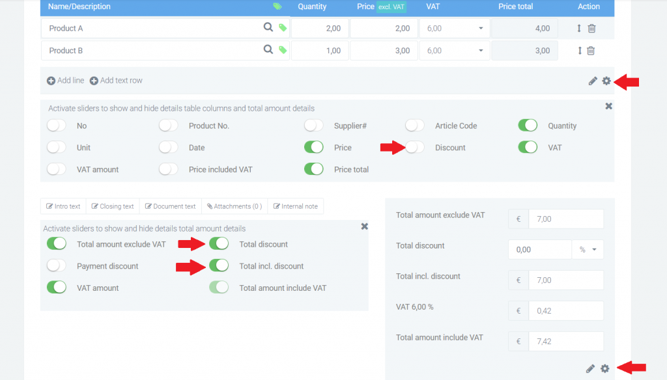Open the Attachments (0) tab
Viewport: 667px width, 380px height.
[234, 206]
